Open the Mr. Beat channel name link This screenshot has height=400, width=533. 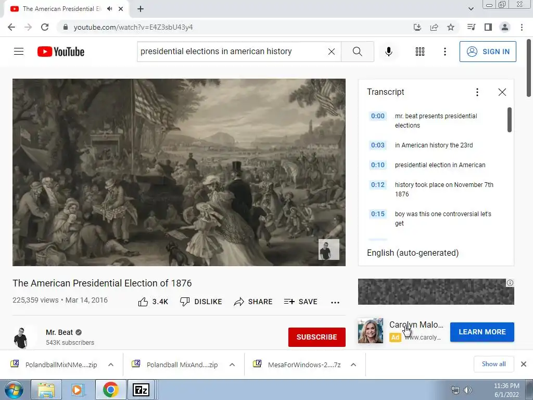(59, 332)
